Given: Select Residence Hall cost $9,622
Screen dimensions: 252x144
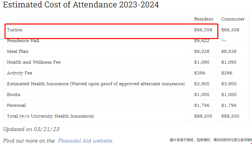Looking at the screenshot, I should pyautogui.click(x=202, y=41).
